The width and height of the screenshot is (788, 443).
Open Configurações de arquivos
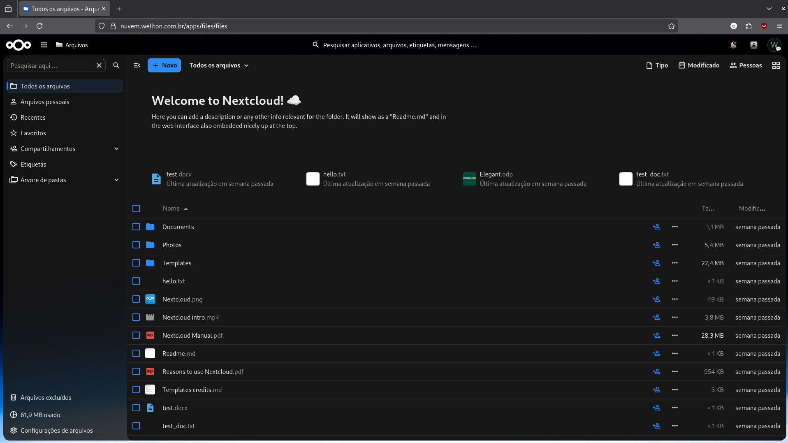coord(65,430)
